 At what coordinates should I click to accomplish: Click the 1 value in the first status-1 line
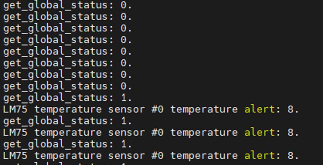(x=124, y=98)
